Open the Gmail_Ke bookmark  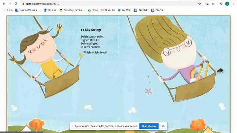pyautogui.click(x=108, y=10)
